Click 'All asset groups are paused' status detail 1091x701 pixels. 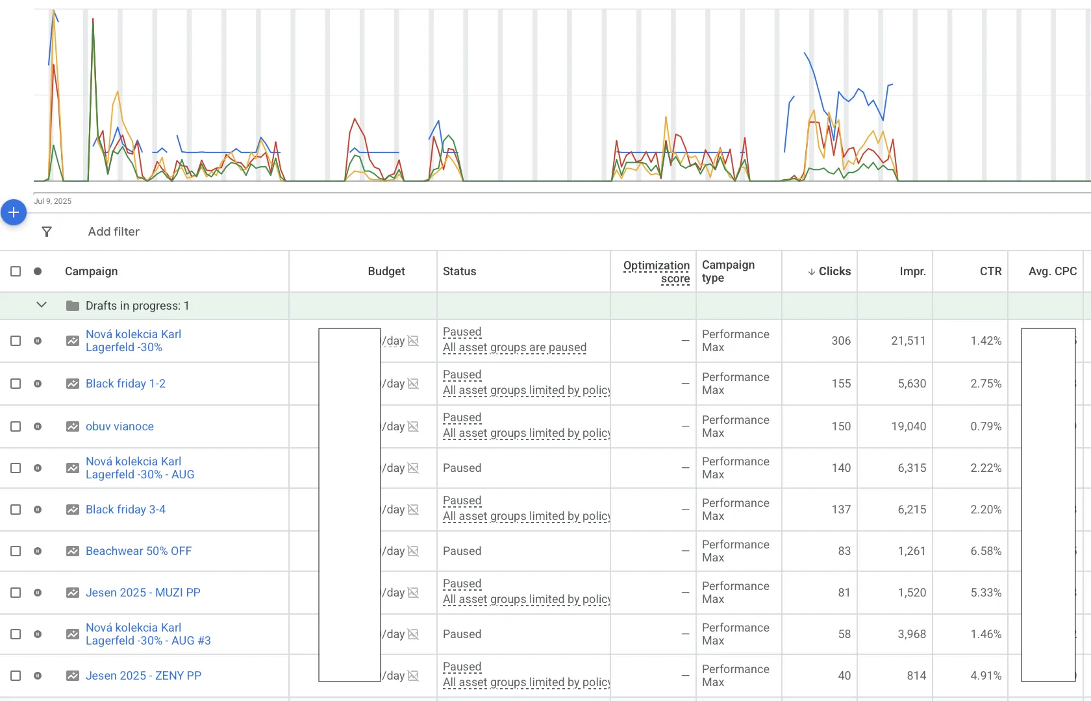(514, 348)
